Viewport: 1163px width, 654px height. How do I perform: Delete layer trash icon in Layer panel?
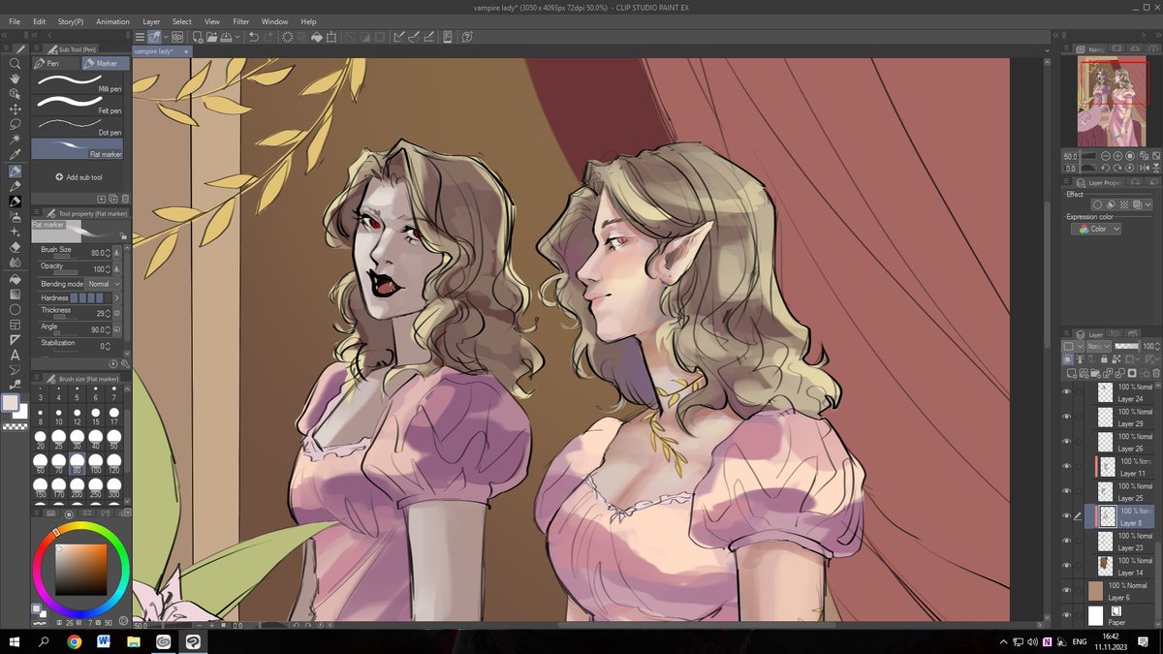[1156, 372]
